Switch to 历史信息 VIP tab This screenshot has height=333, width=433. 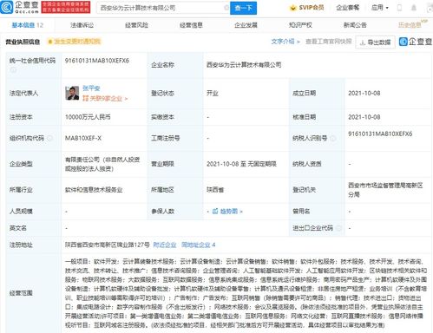click(x=413, y=24)
